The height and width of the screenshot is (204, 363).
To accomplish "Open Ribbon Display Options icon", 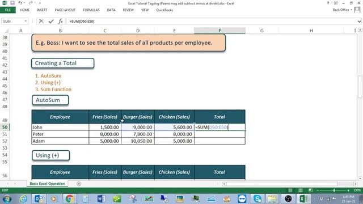I will click(x=336, y=3).
